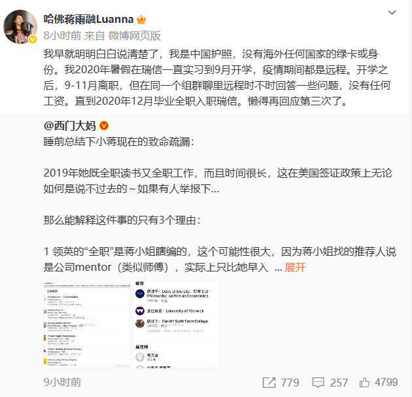
Task: Click the repost share icon
Action: 269,383
